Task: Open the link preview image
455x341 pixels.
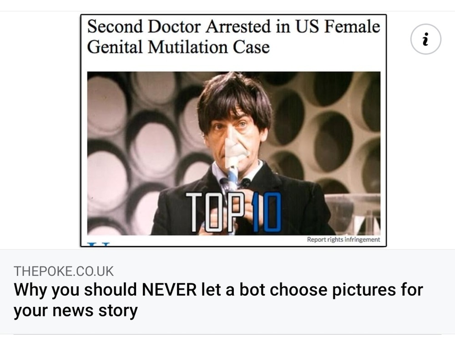Action: [x=233, y=130]
